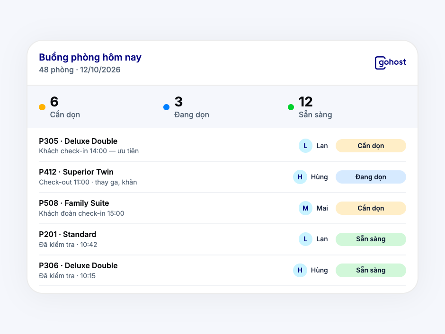Open Mai's avatar on the P508 row
This screenshot has width=445, height=334.
click(305, 208)
